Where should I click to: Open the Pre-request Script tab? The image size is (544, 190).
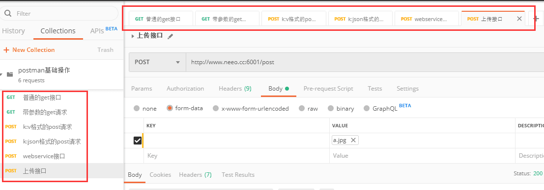click(328, 89)
